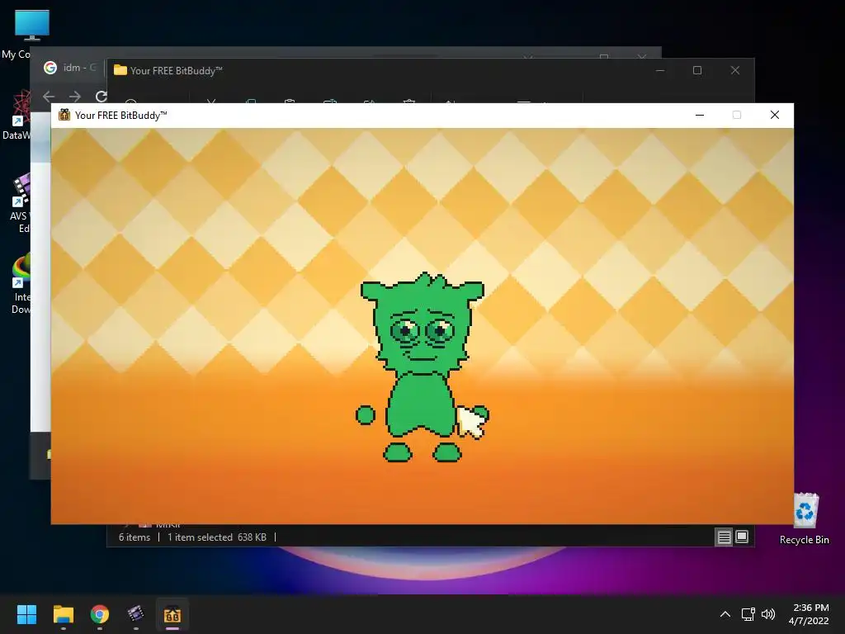Open File Explorer from the taskbar
The image size is (845, 634).
point(63,614)
